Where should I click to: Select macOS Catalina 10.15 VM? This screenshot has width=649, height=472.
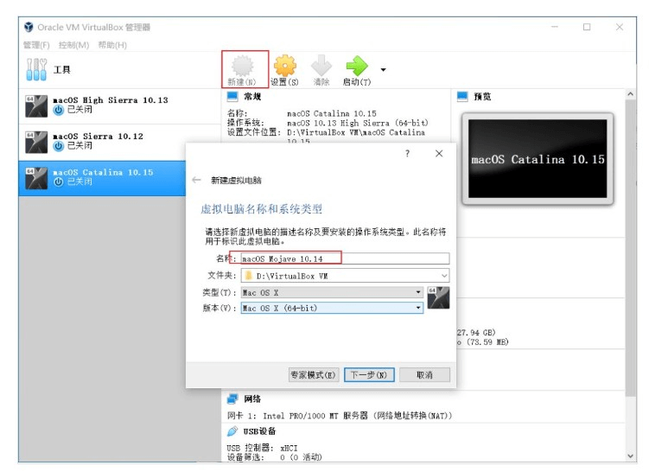(x=101, y=178)
